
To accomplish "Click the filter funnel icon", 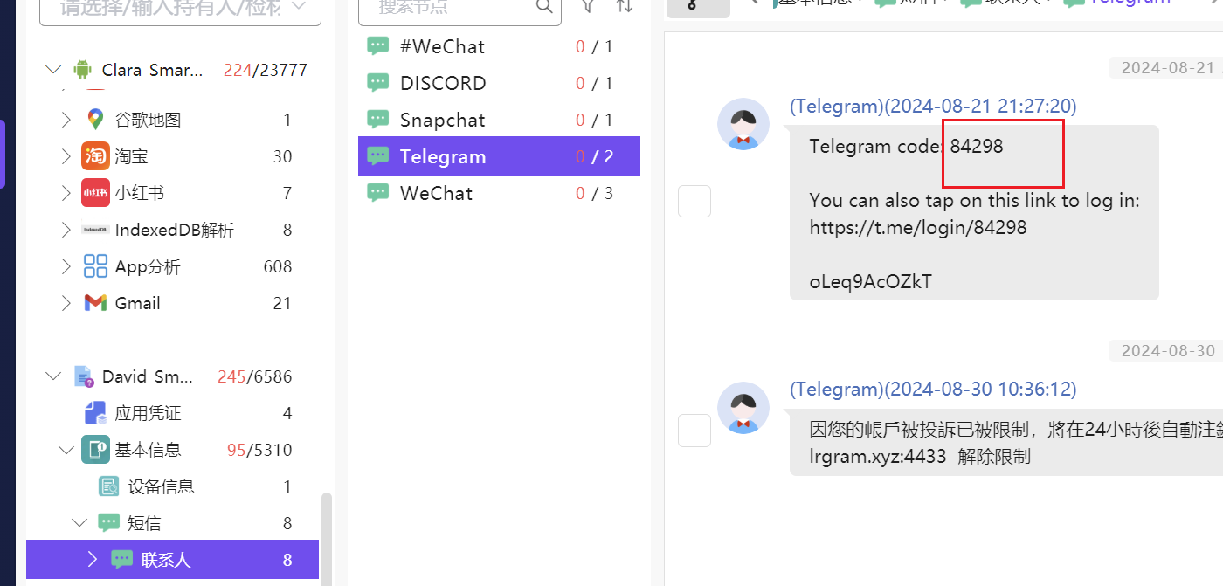I will pyautogui.click(x=589, y=6).
